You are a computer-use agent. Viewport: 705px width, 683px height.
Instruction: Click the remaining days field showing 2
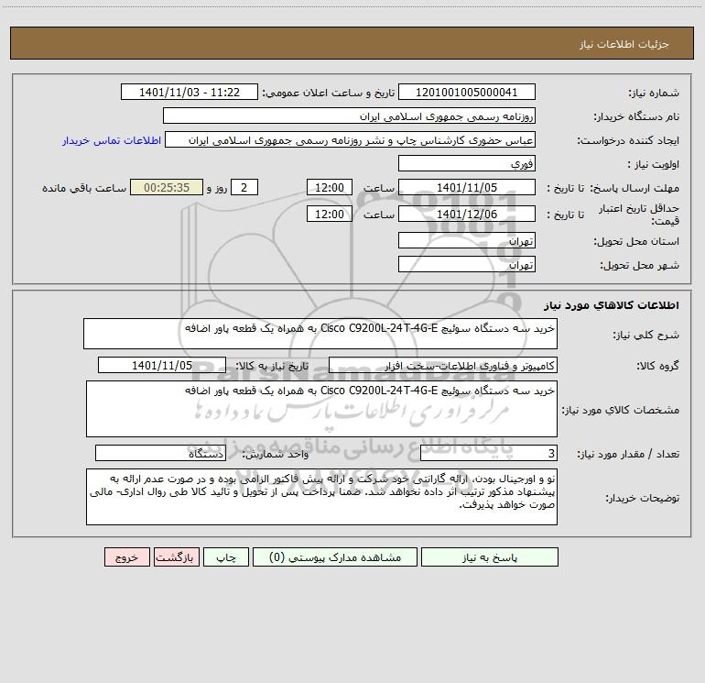(244, 187)
